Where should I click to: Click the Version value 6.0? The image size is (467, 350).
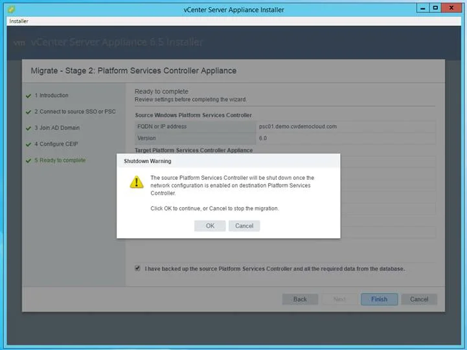263,138
